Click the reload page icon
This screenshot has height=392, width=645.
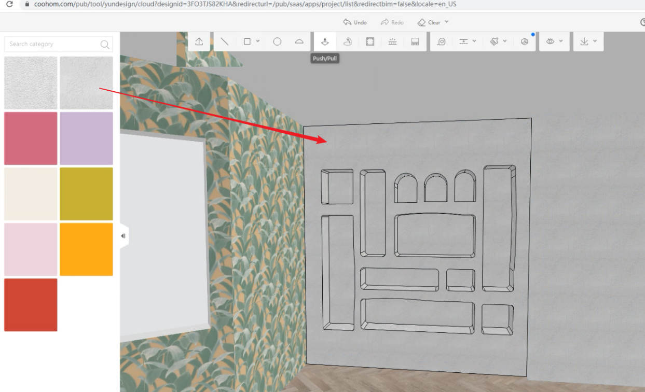(x=9, y=4)
